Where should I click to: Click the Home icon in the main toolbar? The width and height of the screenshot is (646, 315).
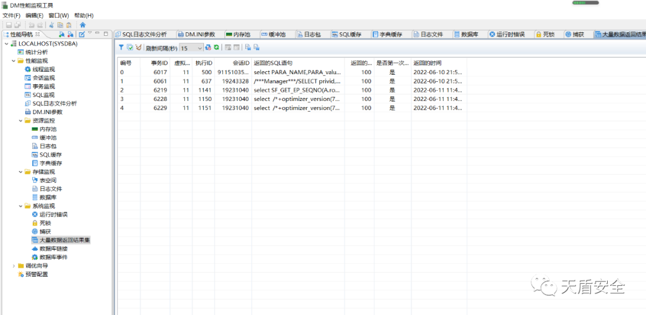pos(83,25)
